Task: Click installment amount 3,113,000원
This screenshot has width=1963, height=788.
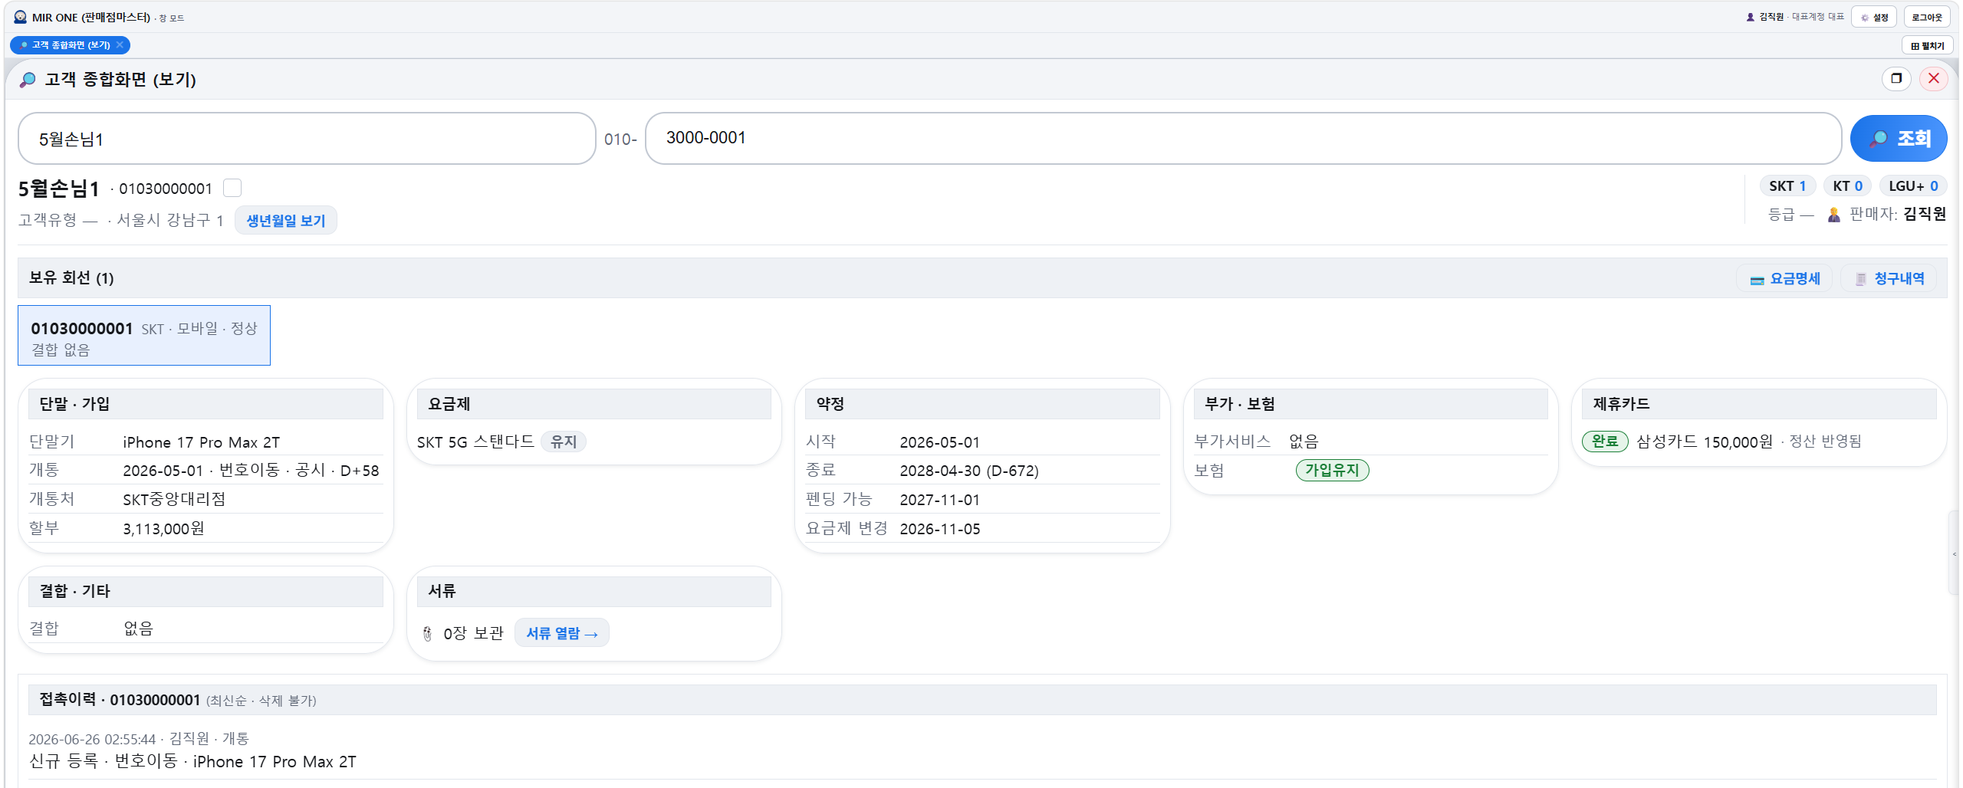Action: click(163, 529)
